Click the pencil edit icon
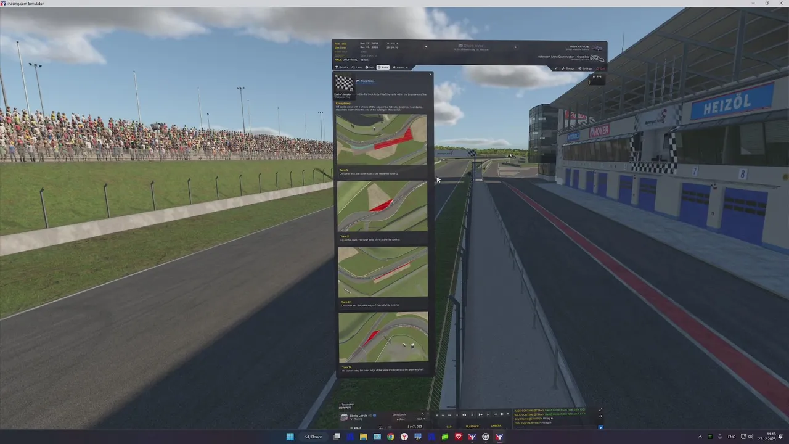 point(556,68)
